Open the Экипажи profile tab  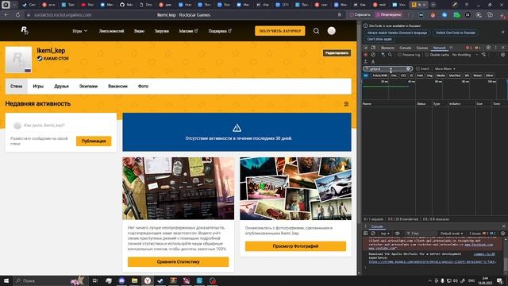point(88,87)
